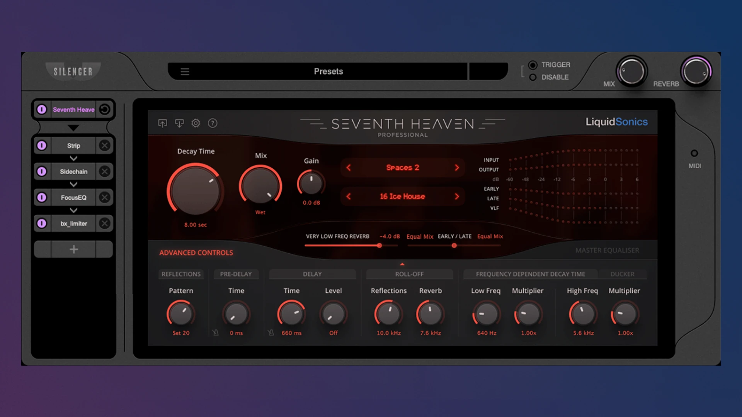The width and height of the screenshot is (742, 417).
Task: Click the preset save icon in Seventh Heaven
Action: (x=179, y=123)
